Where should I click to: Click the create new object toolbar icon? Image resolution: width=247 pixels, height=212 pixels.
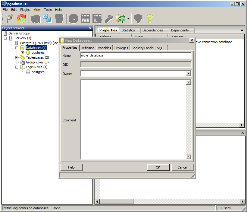pyautogui.click(x=36, y=19)
